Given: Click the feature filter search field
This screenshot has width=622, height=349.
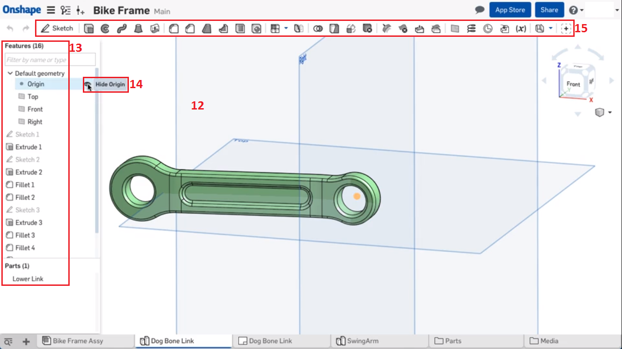Looking at the screenshot, I should (x=50, y=60).
